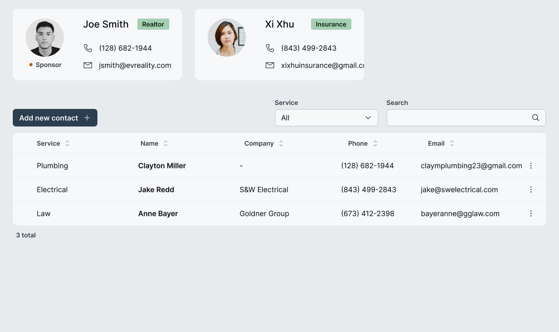Click plus icon in Add new contact
The height and width of the screenshot is (332, 559).
87,118
